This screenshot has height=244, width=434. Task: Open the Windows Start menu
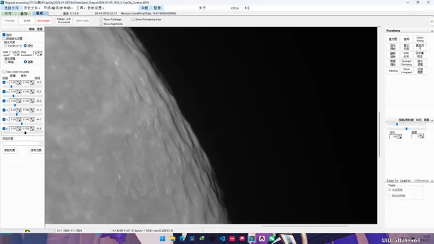pos(163,239)
